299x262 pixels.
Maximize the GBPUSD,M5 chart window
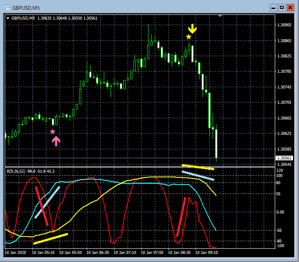pos(282,8)
